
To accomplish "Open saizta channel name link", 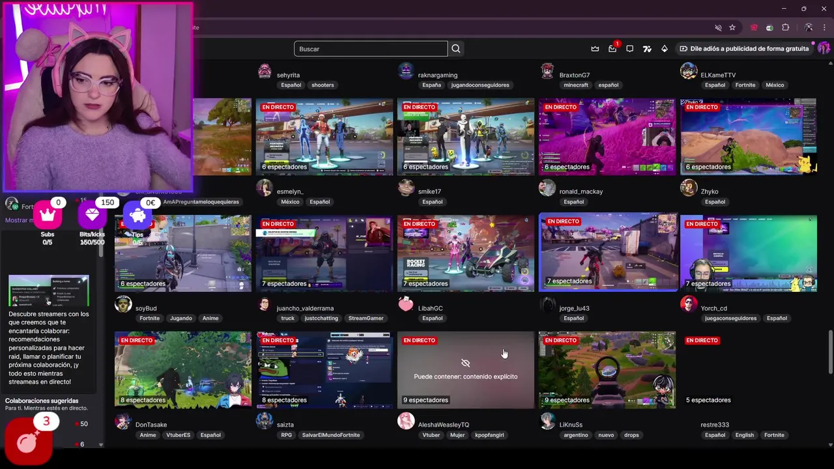I will coord(285,425).
